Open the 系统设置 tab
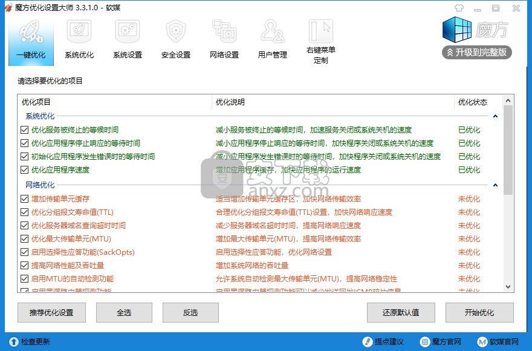This screenshot has width=532, height=351. click(128, 41)
